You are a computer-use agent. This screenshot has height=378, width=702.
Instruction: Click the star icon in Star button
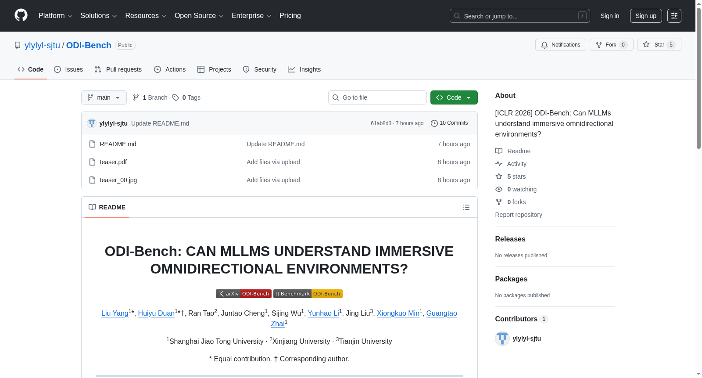tap(646, 44)
